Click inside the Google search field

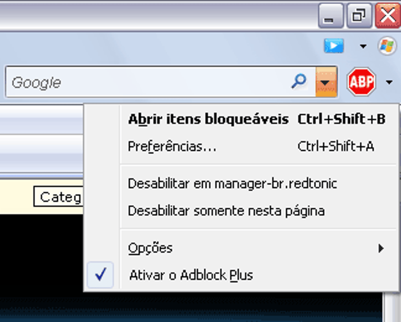click(149, 82)
